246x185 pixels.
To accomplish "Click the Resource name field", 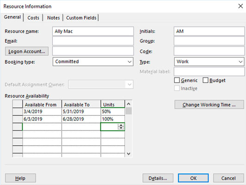I will 93,31.
